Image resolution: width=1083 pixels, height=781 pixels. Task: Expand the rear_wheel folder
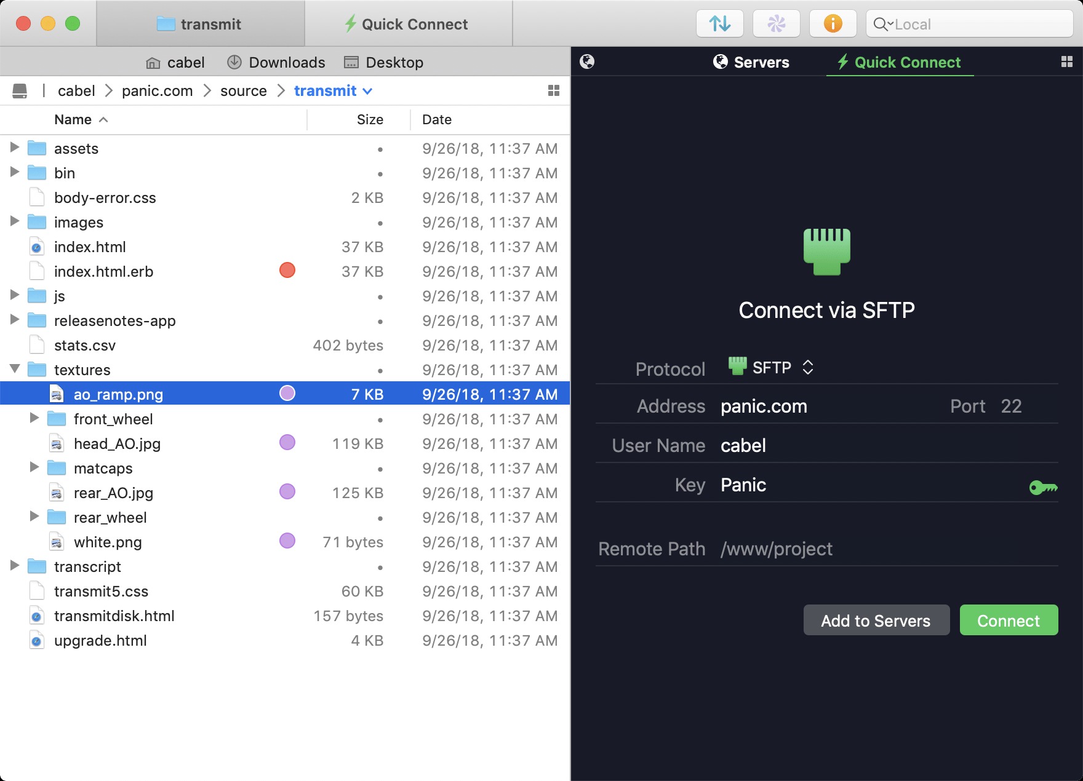(x=34, y=517)
